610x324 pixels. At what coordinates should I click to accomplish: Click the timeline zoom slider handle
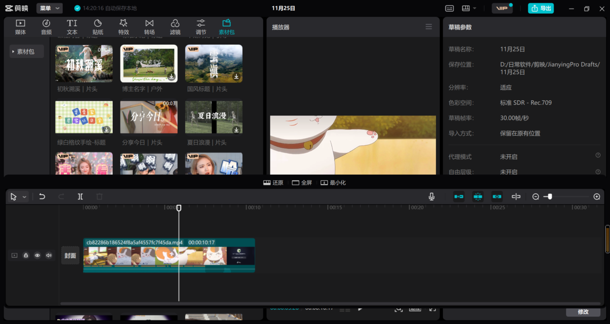click(x=549, y=196)
